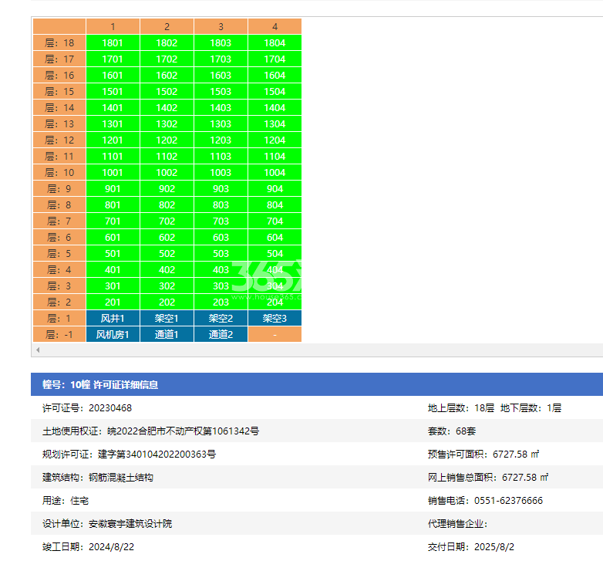Click permit number 20230468

pyautogui.click(x=110, y=408)
